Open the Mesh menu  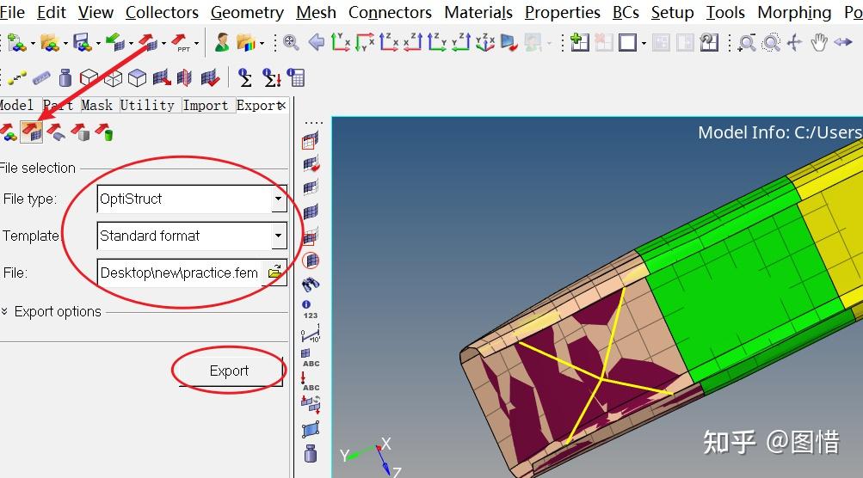316,12
